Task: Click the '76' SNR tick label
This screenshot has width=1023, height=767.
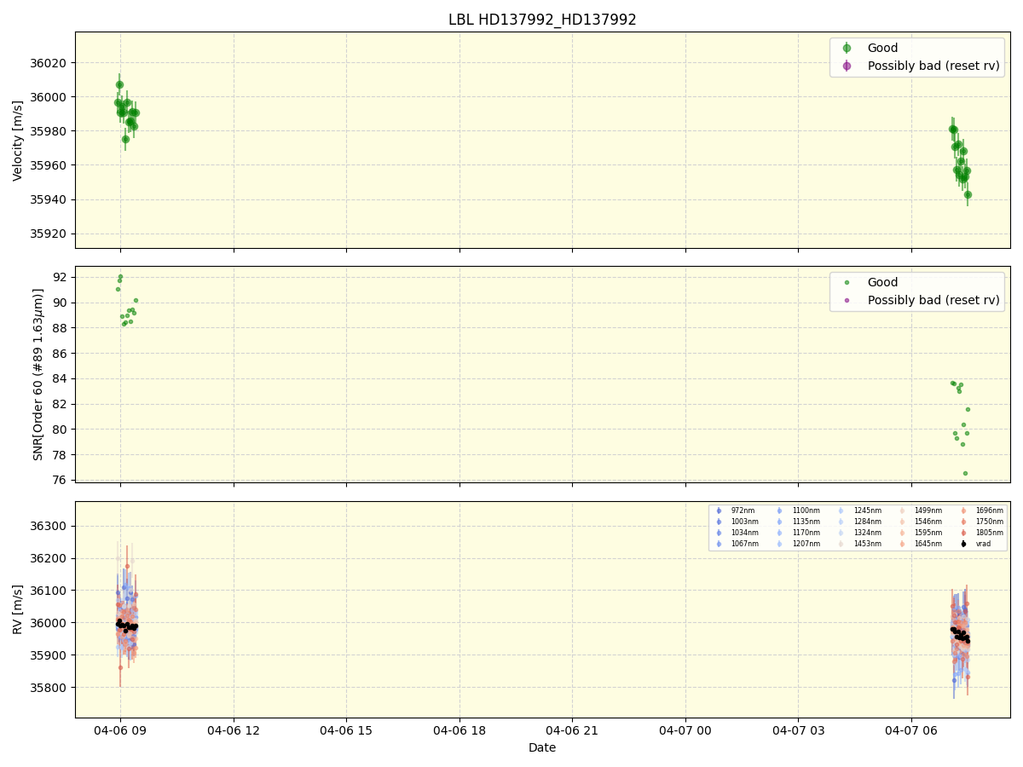Action: pyautogui.click(x=61, y=480)
